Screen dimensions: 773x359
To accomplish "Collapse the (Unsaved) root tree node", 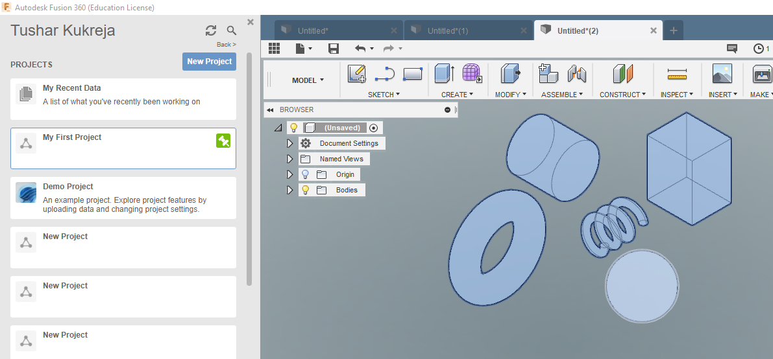I will pos(278,128).
